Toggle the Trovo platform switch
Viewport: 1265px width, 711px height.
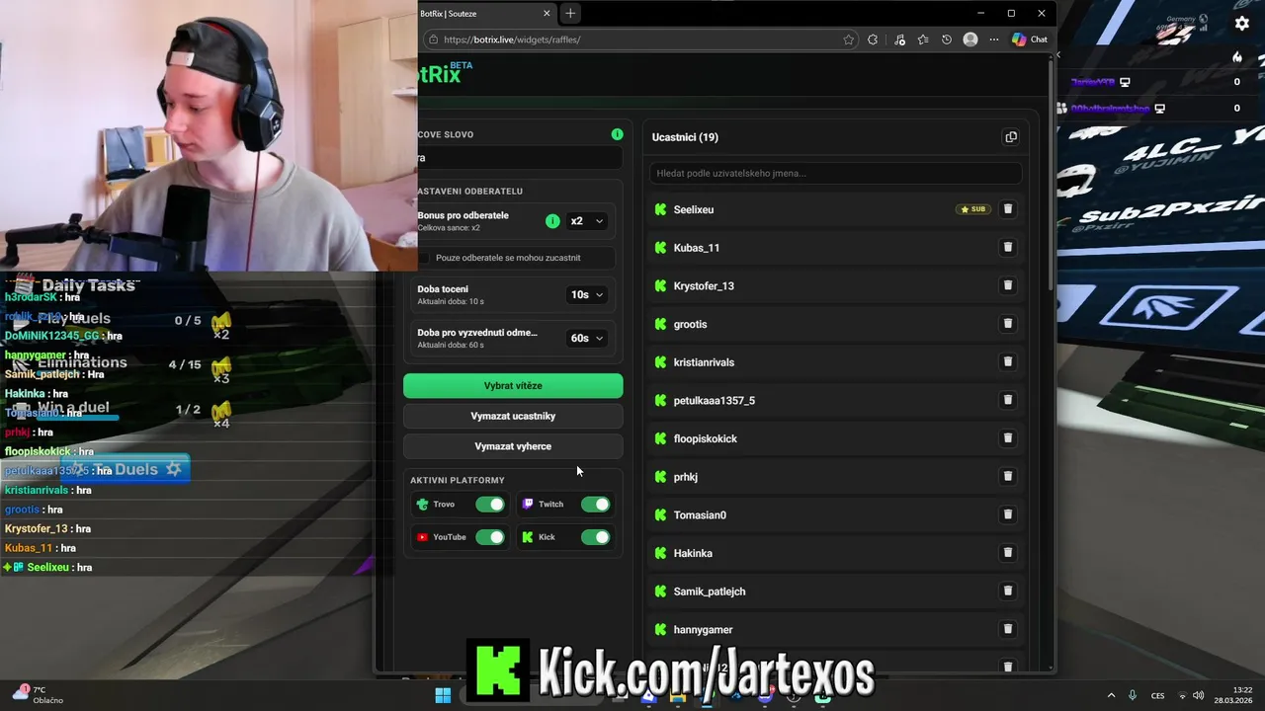pos(490,505)
